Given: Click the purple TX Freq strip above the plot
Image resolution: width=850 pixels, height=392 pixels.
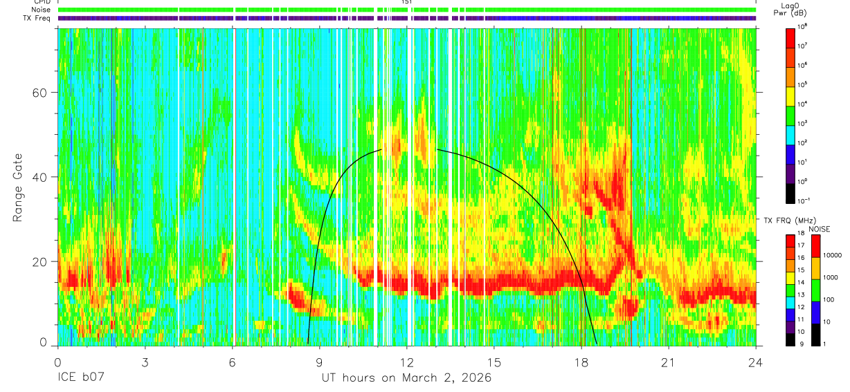Looking at the screenshot, I should [407, 18].
